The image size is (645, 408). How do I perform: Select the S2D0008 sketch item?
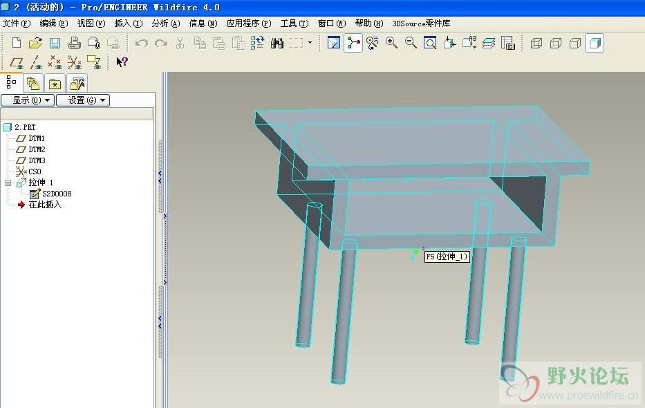(50, 194)
